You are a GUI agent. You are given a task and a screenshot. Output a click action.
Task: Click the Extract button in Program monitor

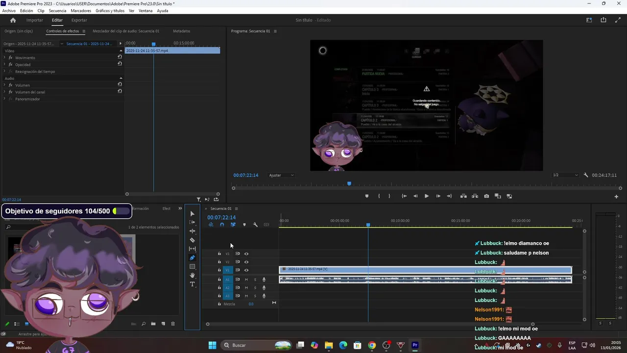click(475, 196)
